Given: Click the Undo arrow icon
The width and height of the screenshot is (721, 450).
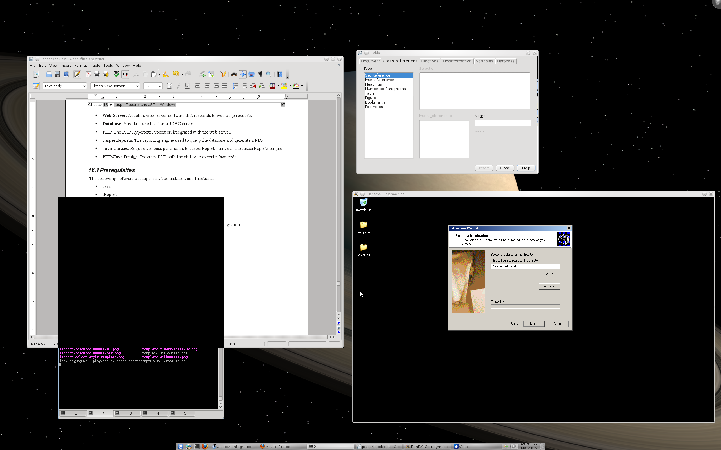Looking at the screenshot, I should 176,74.
